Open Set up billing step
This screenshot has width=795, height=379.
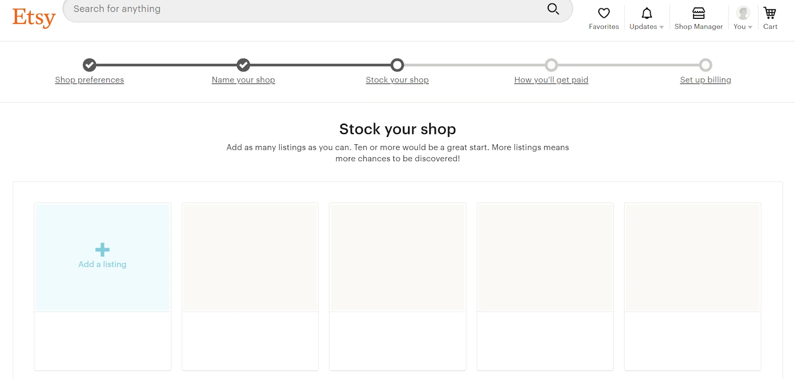706,80
